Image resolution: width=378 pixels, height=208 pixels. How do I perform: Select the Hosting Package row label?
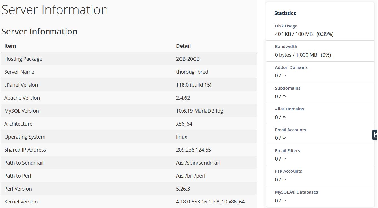tap(23, 59)
